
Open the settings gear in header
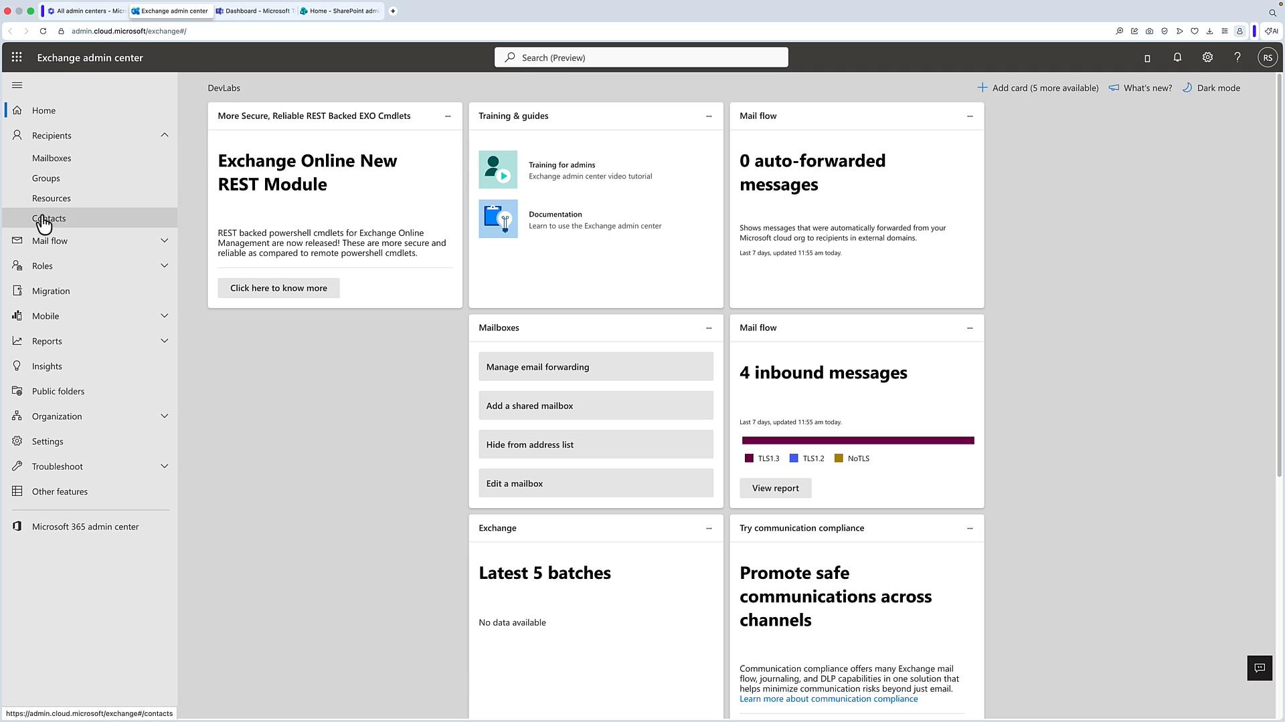tap(1207, 57)
